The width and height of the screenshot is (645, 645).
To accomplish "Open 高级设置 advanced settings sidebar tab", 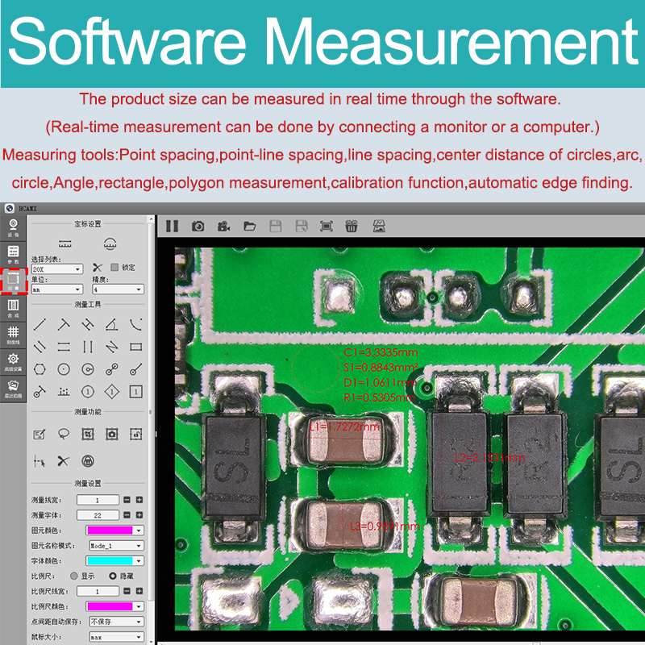I will [13, 360].
